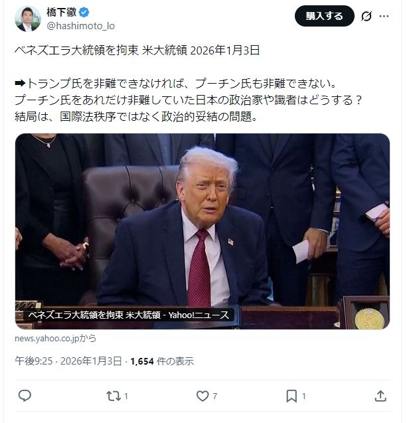407x423 pixels.
Task: Bookmark this post
Action: 291,396
